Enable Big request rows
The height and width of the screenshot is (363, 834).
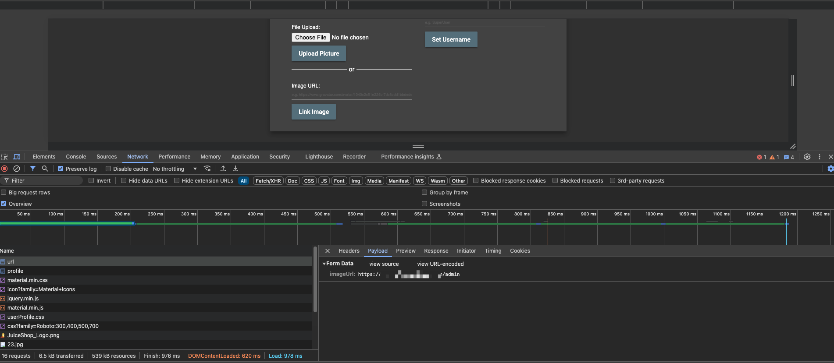(4, 193)
